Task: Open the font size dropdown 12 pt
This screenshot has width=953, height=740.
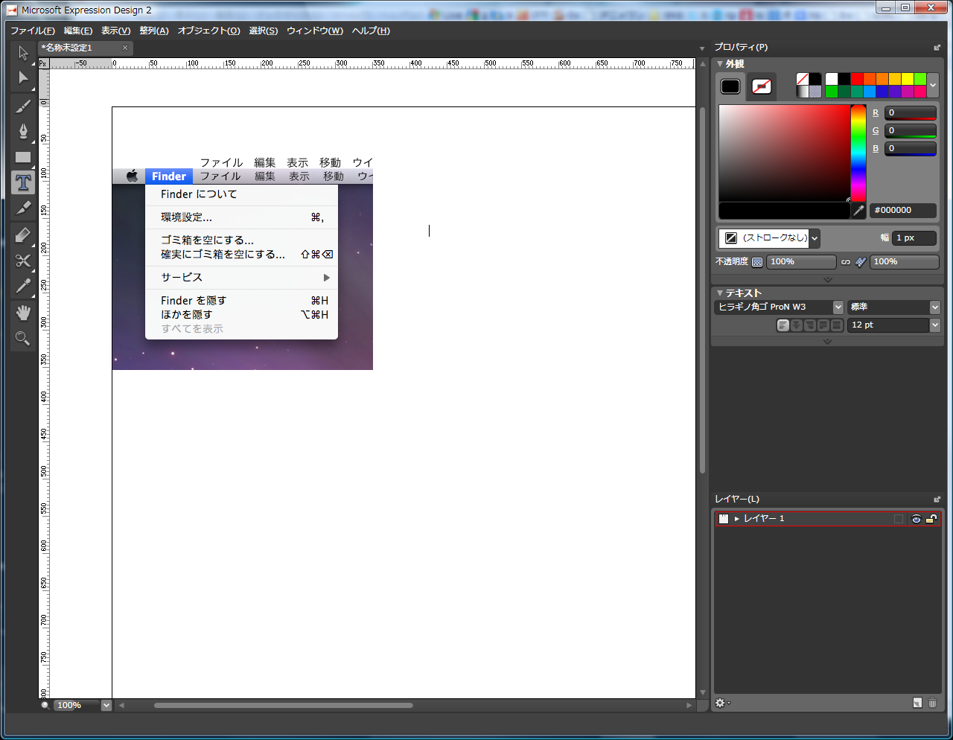Action: click(x=935, y=325)
